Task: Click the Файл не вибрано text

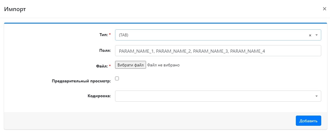Action: (163, 65)
